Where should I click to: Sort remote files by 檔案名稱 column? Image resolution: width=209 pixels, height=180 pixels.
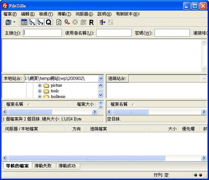click(x=155, y=104)
